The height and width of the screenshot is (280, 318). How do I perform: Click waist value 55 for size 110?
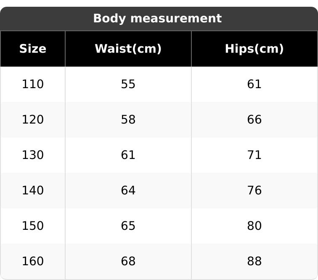[x=128, y=84]
